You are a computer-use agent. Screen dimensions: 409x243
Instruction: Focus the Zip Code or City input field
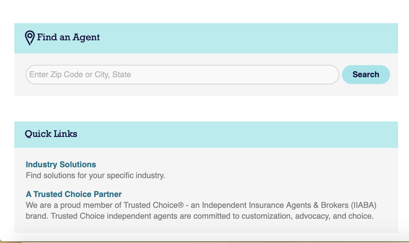[x=182, y=75]
